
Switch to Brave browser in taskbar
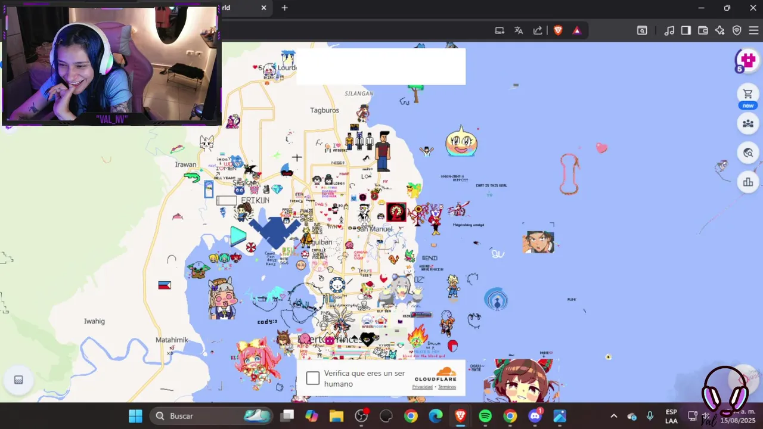click(460, 416)
